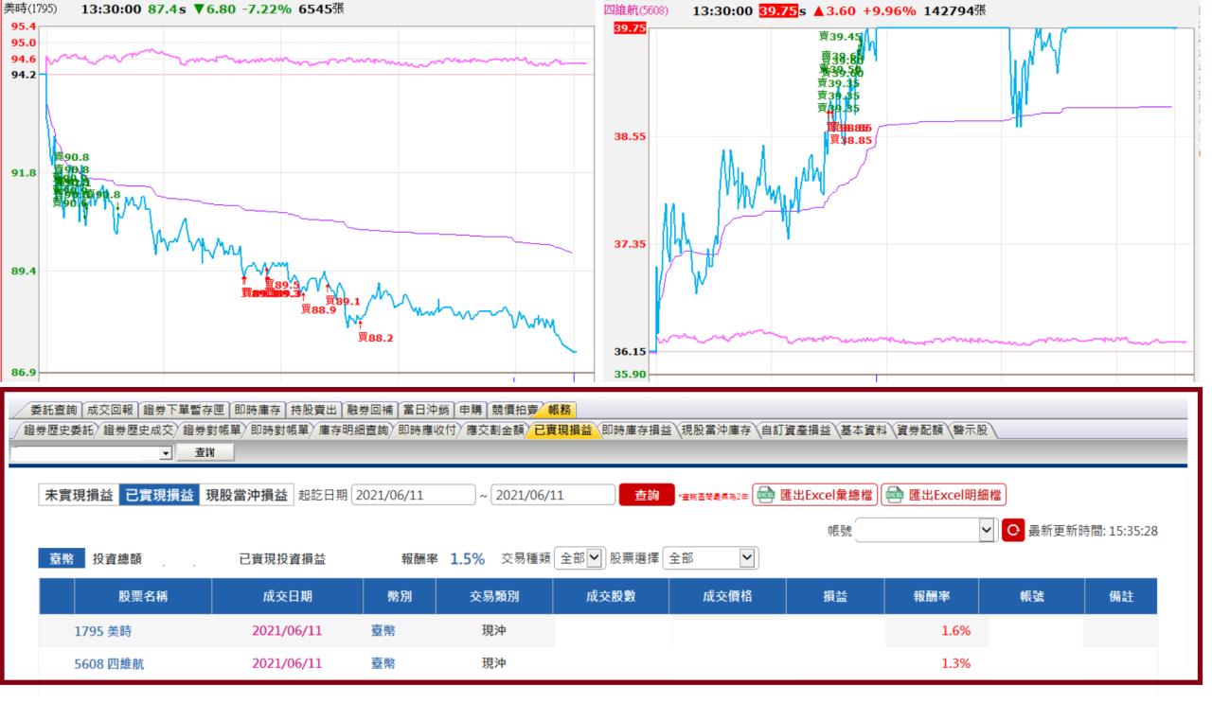Click the 最新更新時間 timestamp text
The width and height of the screenshot is (1212, 703).
click(x=1093, y=531)
